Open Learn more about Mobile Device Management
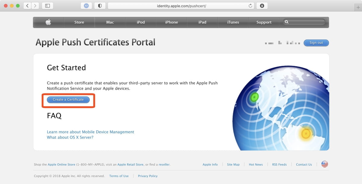 91,132
